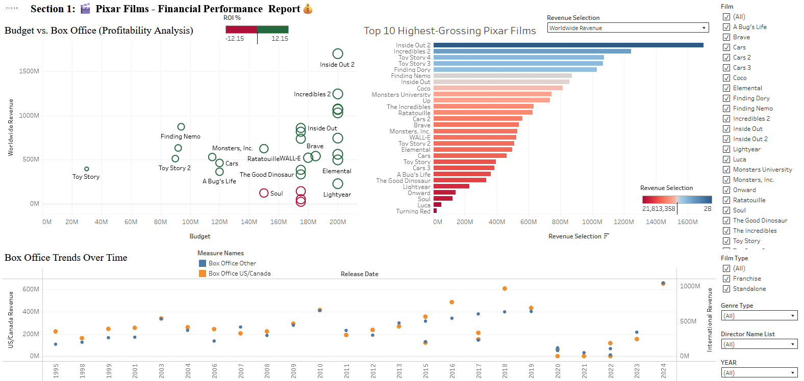Click the Top 10 Highest-Grossing Pixar Films title

[450, 31]
